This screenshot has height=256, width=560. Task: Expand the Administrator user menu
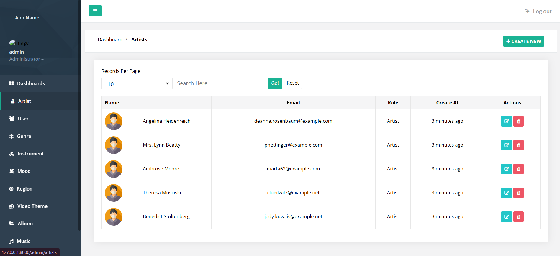pos(26,59)
